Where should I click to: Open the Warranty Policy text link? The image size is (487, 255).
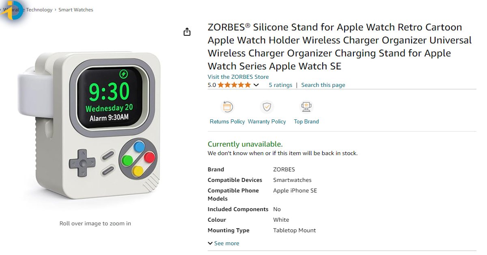(267, 121)
